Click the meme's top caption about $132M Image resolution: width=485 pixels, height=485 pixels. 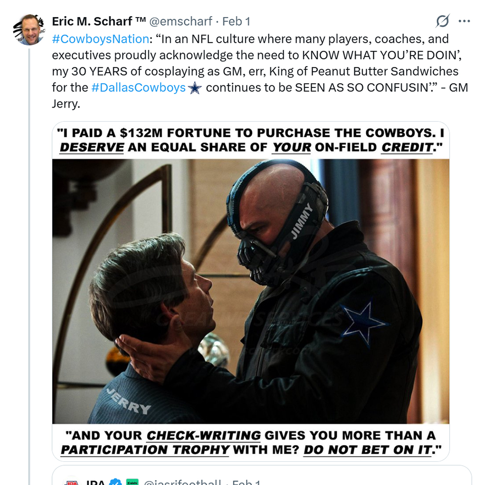251,140
